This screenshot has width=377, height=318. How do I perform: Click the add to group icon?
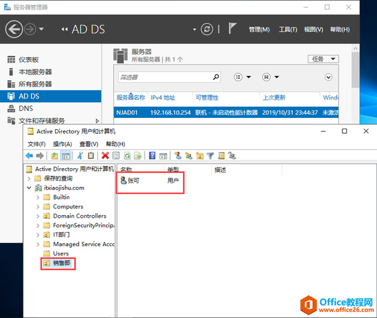232,156
